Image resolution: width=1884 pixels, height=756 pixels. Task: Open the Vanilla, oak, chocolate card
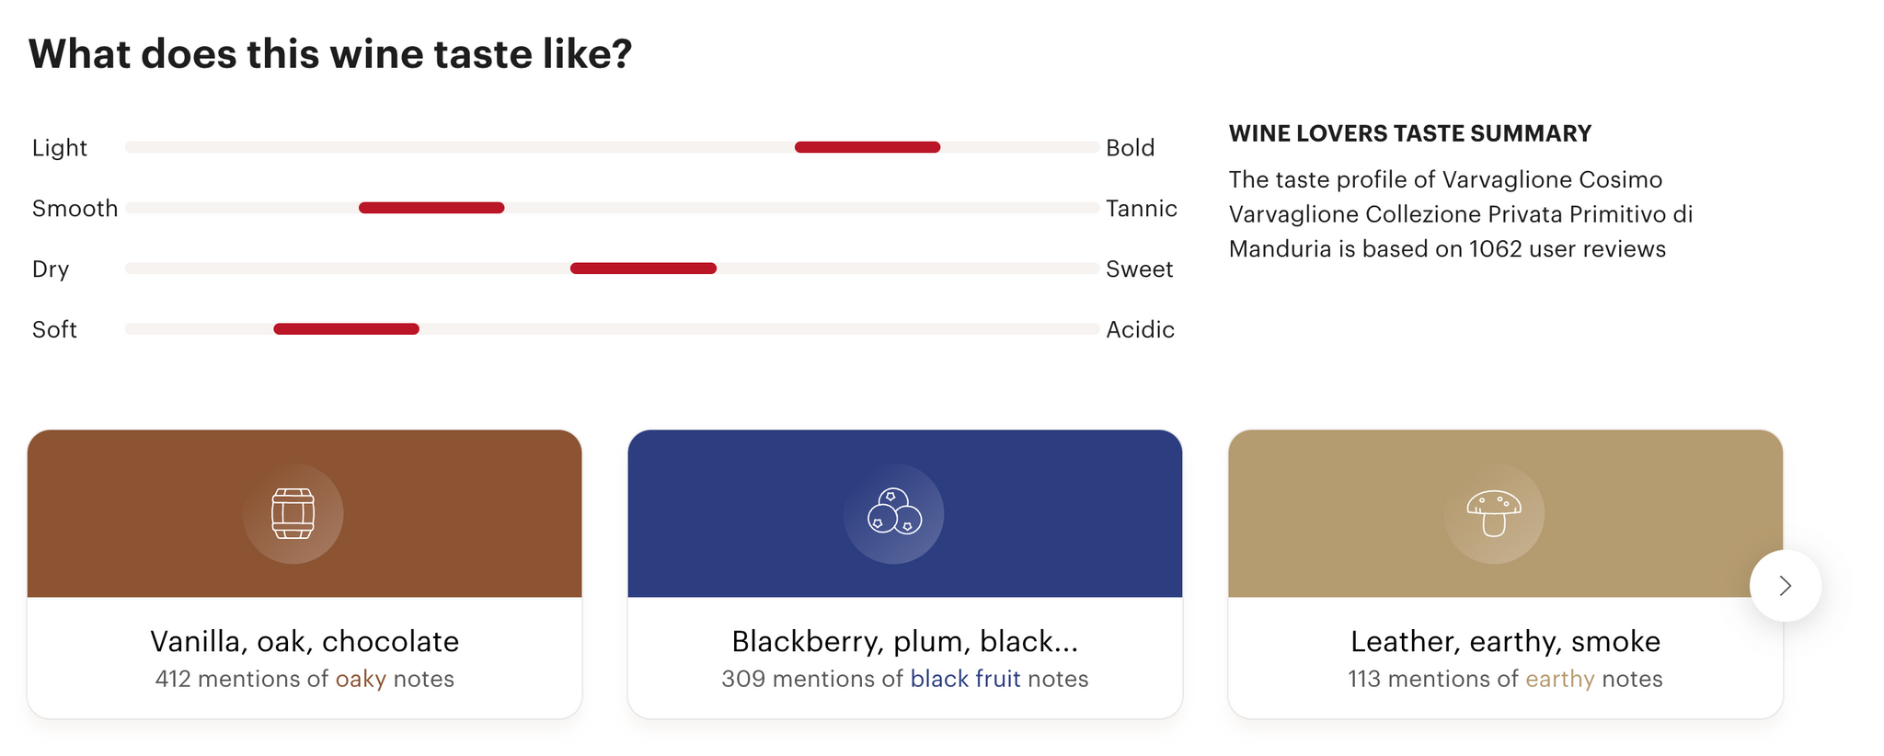click(304, 574)
